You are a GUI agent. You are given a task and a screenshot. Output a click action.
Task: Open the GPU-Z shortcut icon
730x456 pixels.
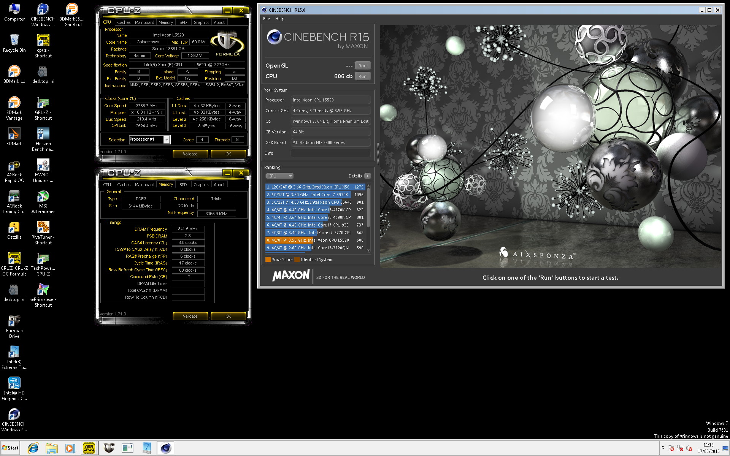(43, 109)
